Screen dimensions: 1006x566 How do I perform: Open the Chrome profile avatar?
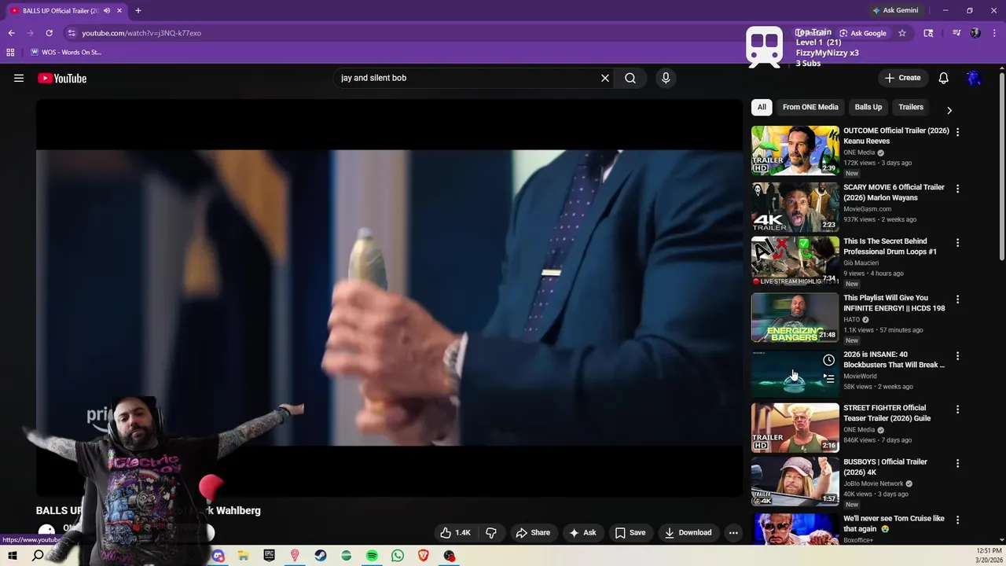click(975, 33)
